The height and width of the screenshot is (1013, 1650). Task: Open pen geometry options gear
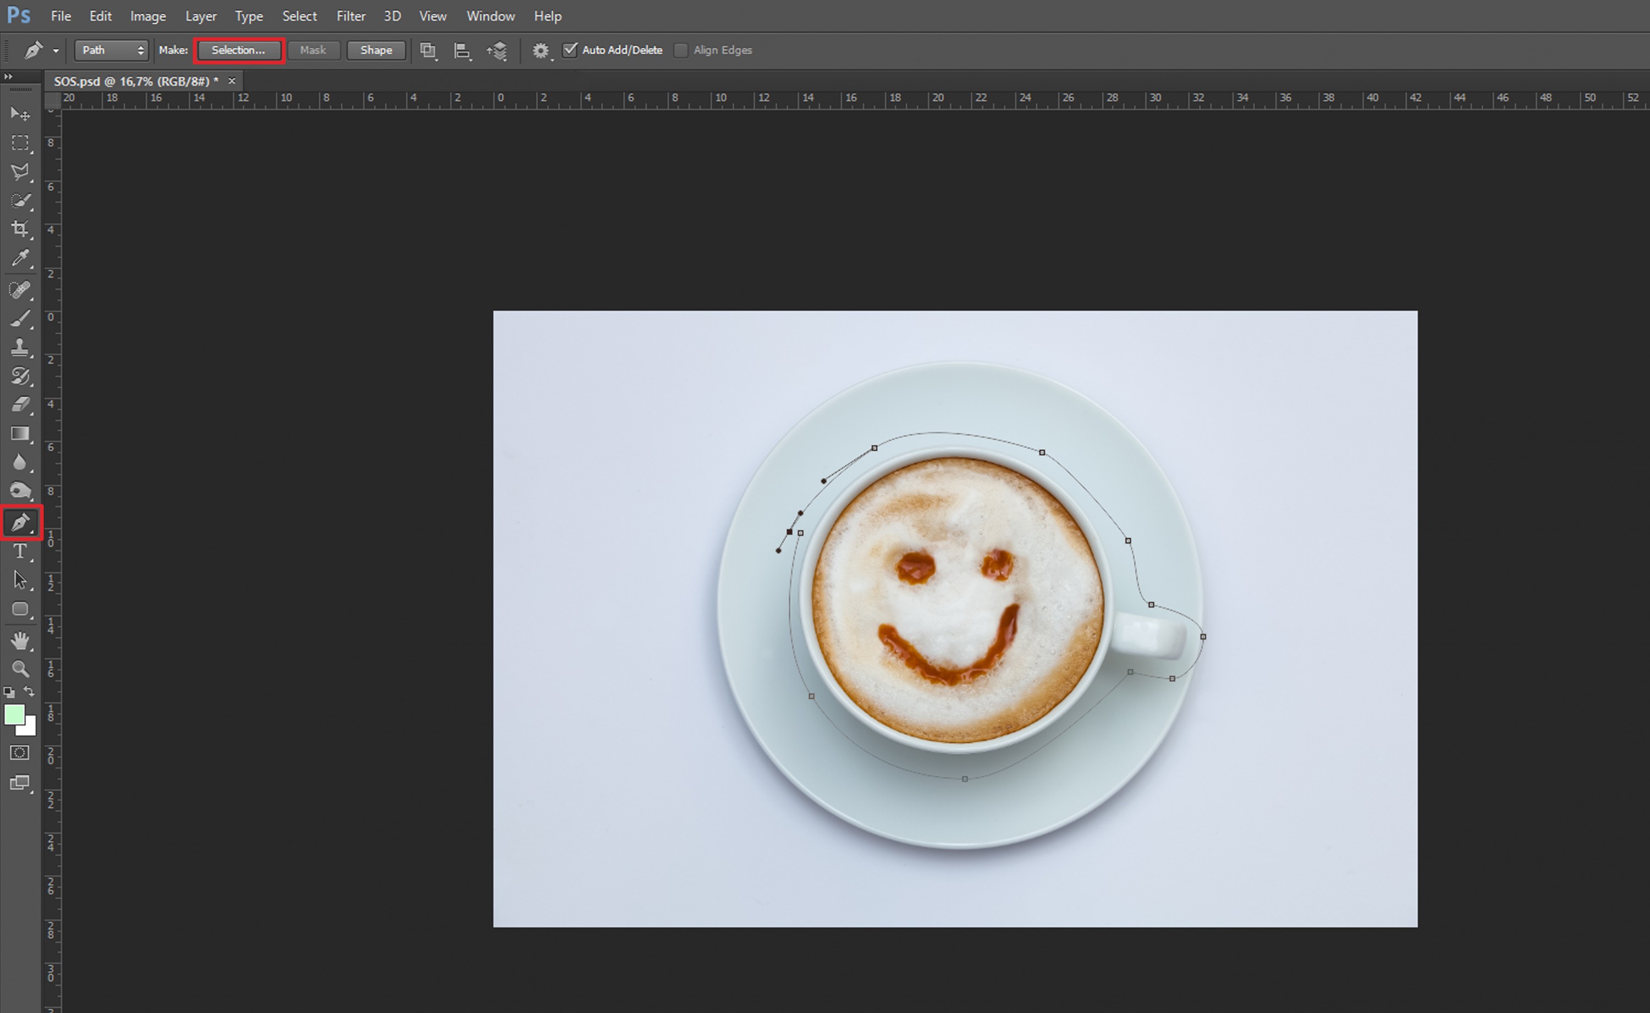(x=541, y=50)
